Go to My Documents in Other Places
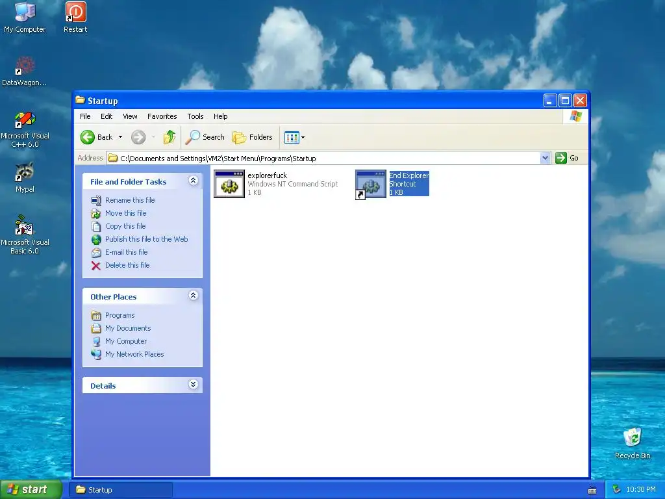Image resolution: width=665 pixels, height=499 pixels. click(128, 328)
